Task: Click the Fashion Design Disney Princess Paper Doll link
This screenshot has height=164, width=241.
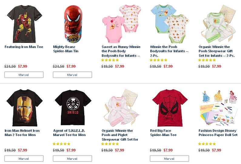Action: [x=218, y=133]
